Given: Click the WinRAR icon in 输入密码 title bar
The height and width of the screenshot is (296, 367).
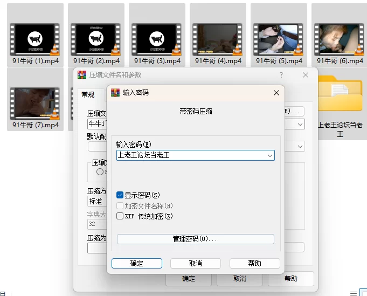Looking at the screenshot, I should (x=115, y=93).
